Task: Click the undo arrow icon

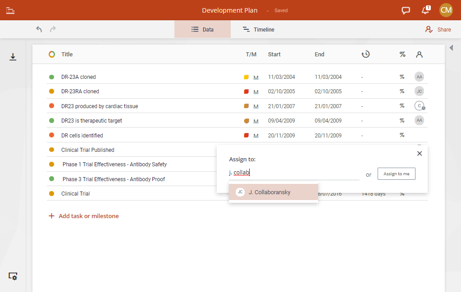Action: [x=39, y=29]
